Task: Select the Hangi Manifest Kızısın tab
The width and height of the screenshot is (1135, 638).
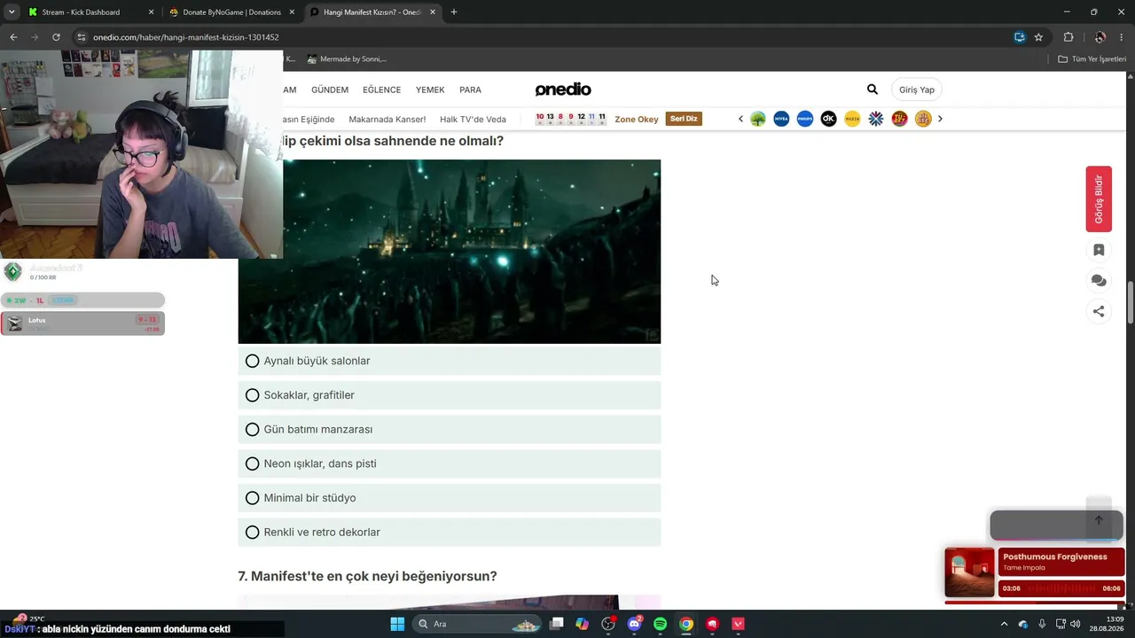Action: point(372,12)
